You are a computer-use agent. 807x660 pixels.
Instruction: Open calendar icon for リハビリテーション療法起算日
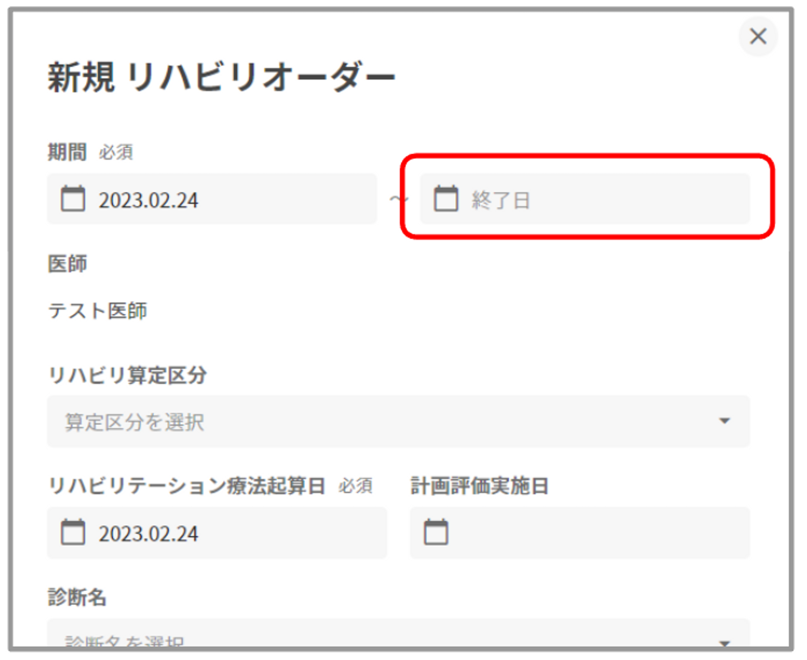[73, 532]
